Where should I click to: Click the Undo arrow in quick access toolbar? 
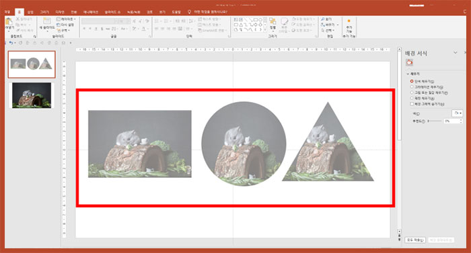point(11,43)
